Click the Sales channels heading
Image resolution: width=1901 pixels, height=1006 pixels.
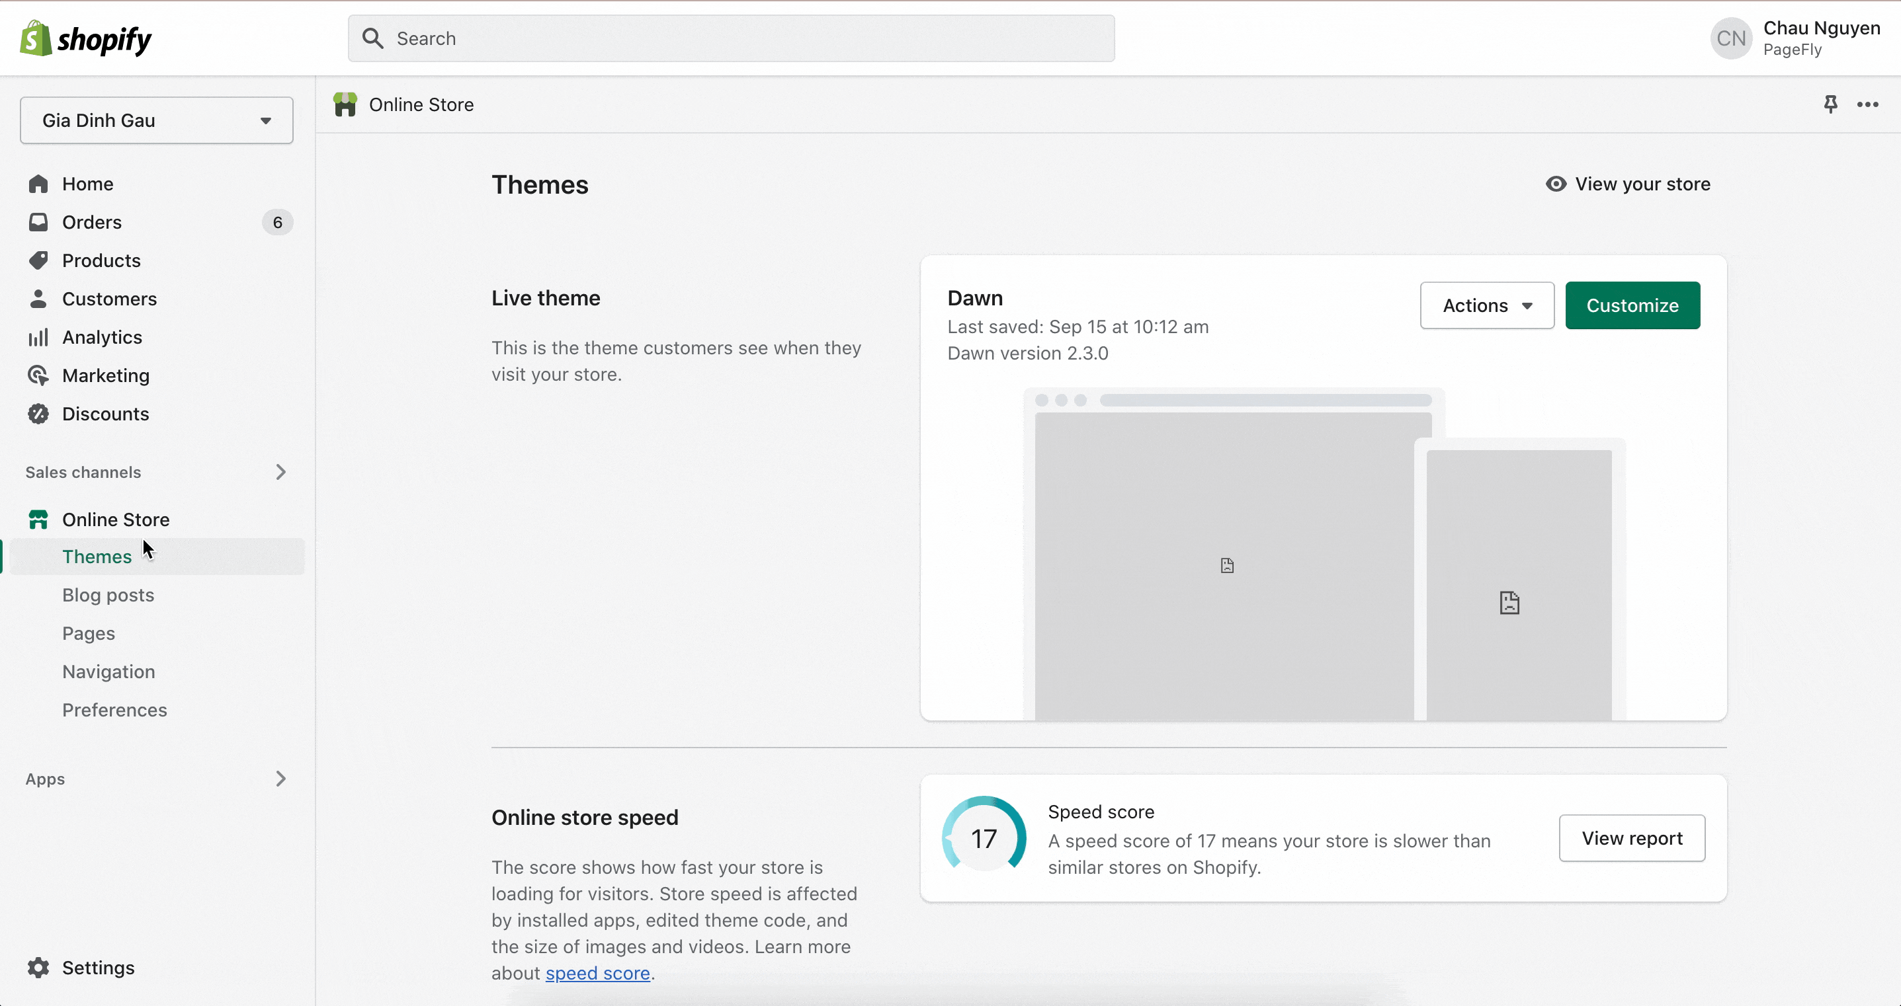(x=83, y=472)
